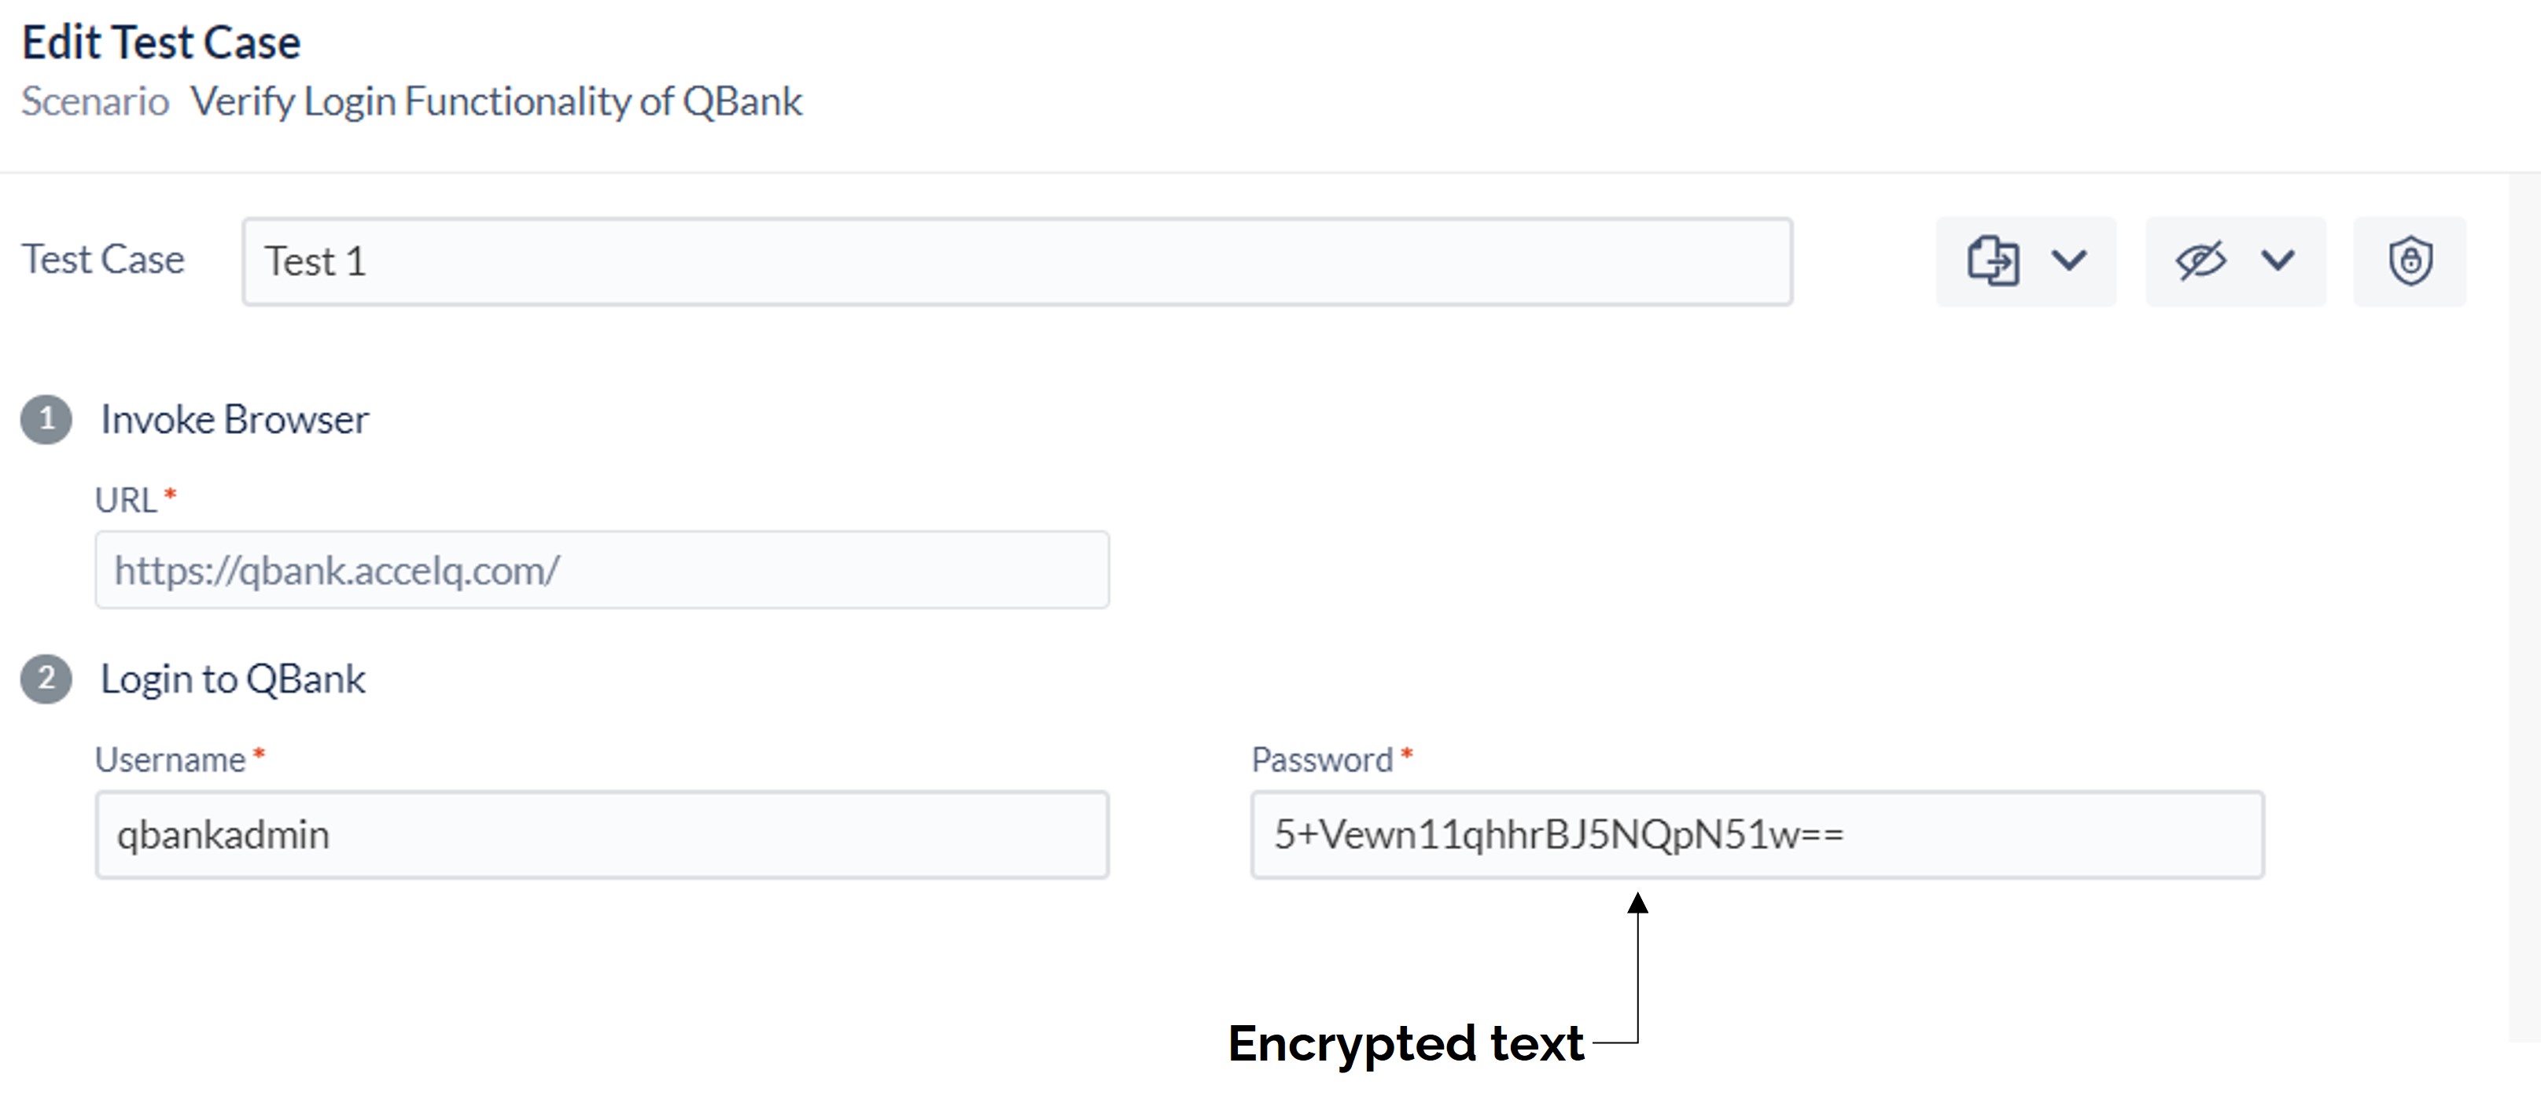
Task: Click the Test Case label
Action: (x=102, y=259)
